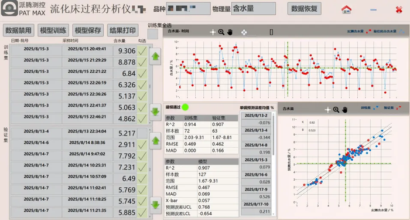Click error value -0.344 in error list
This screenshot has height=220, width=410.
(x=256, y=137)
